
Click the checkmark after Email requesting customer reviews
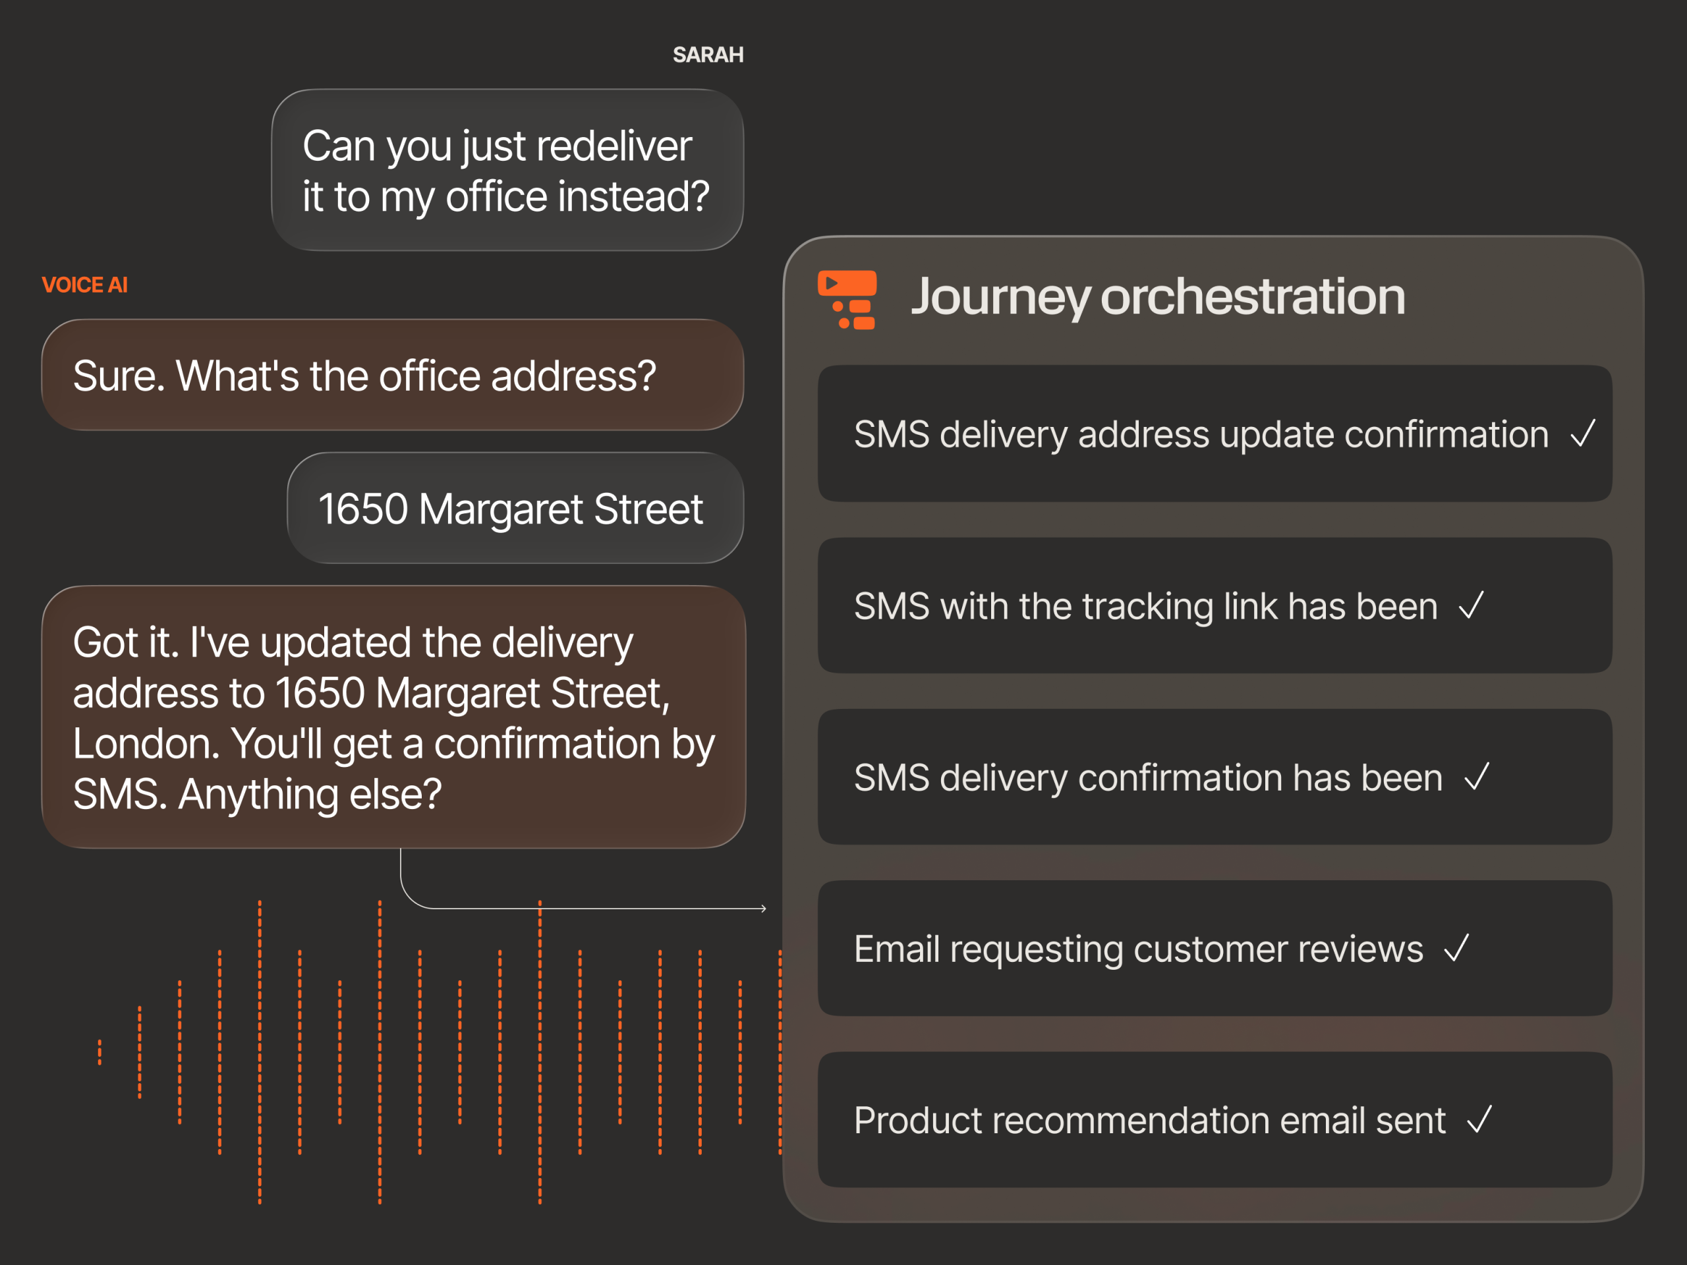1456,949
